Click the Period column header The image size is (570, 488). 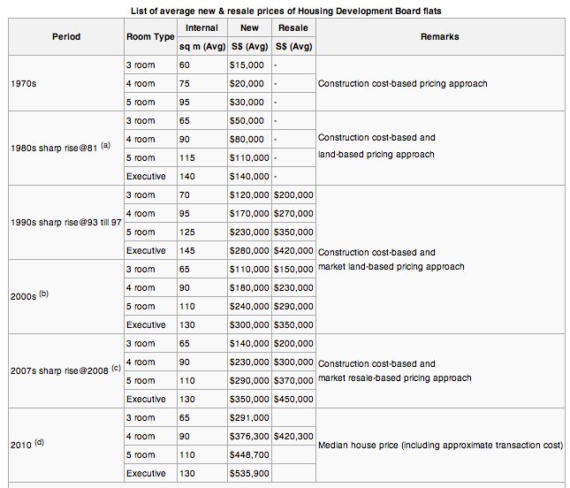tap(66, 37)
